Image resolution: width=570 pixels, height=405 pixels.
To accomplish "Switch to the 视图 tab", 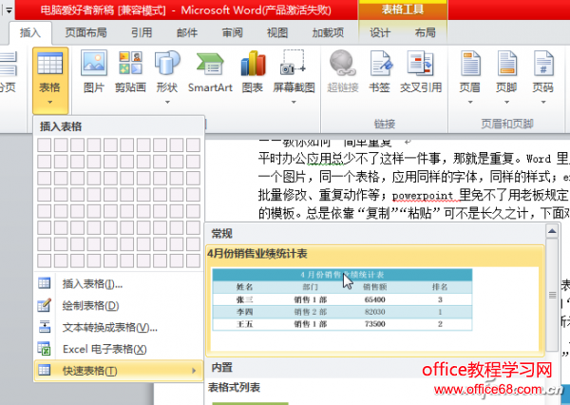I will tap(277, 32).
